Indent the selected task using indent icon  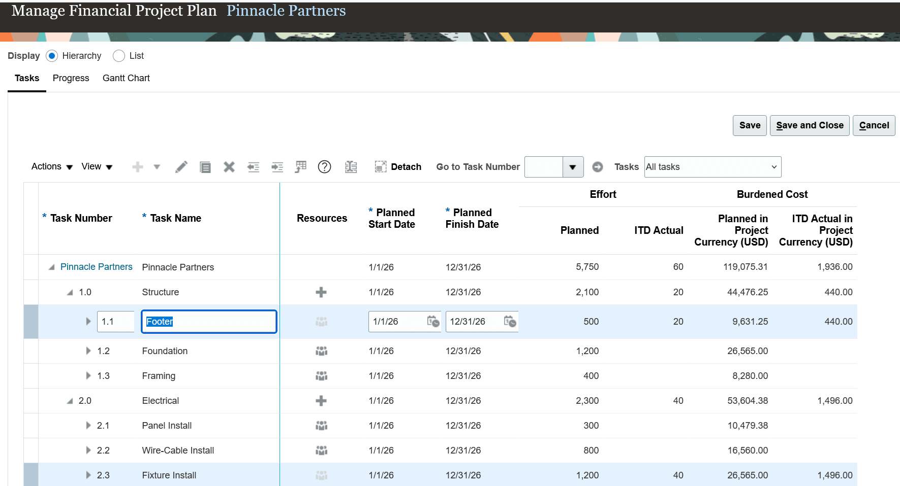[x=277, y=166]
